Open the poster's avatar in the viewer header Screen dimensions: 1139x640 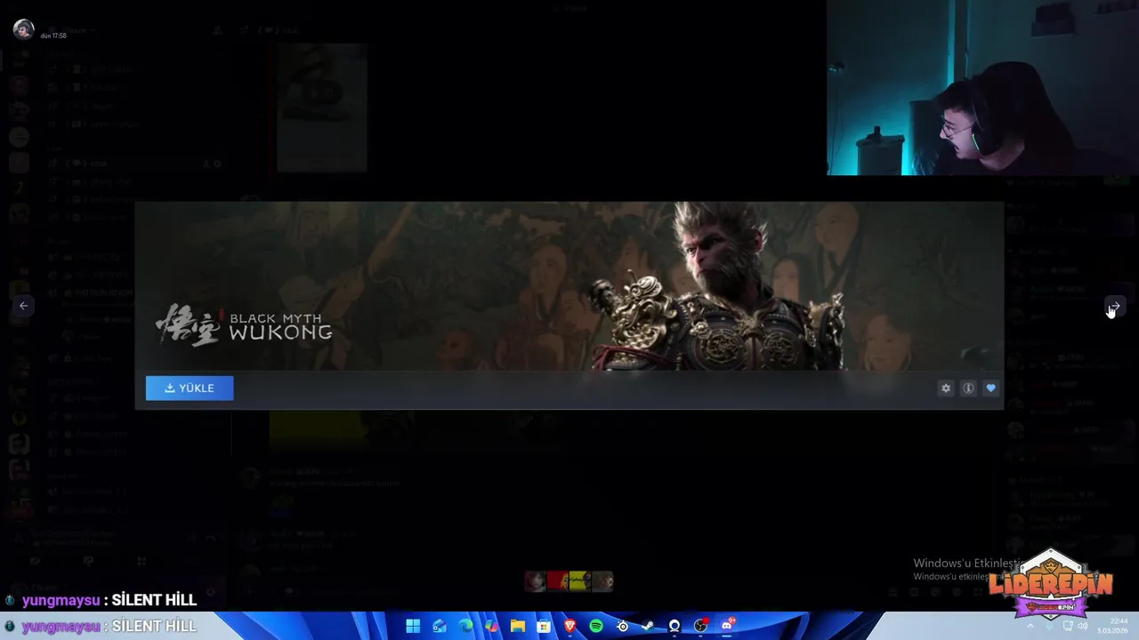click(x=24, y=29)
